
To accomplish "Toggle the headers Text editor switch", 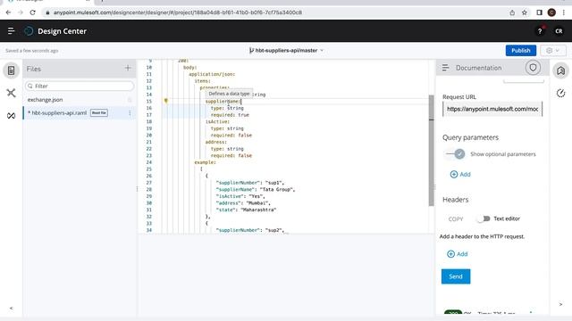I will click(484, 218).
